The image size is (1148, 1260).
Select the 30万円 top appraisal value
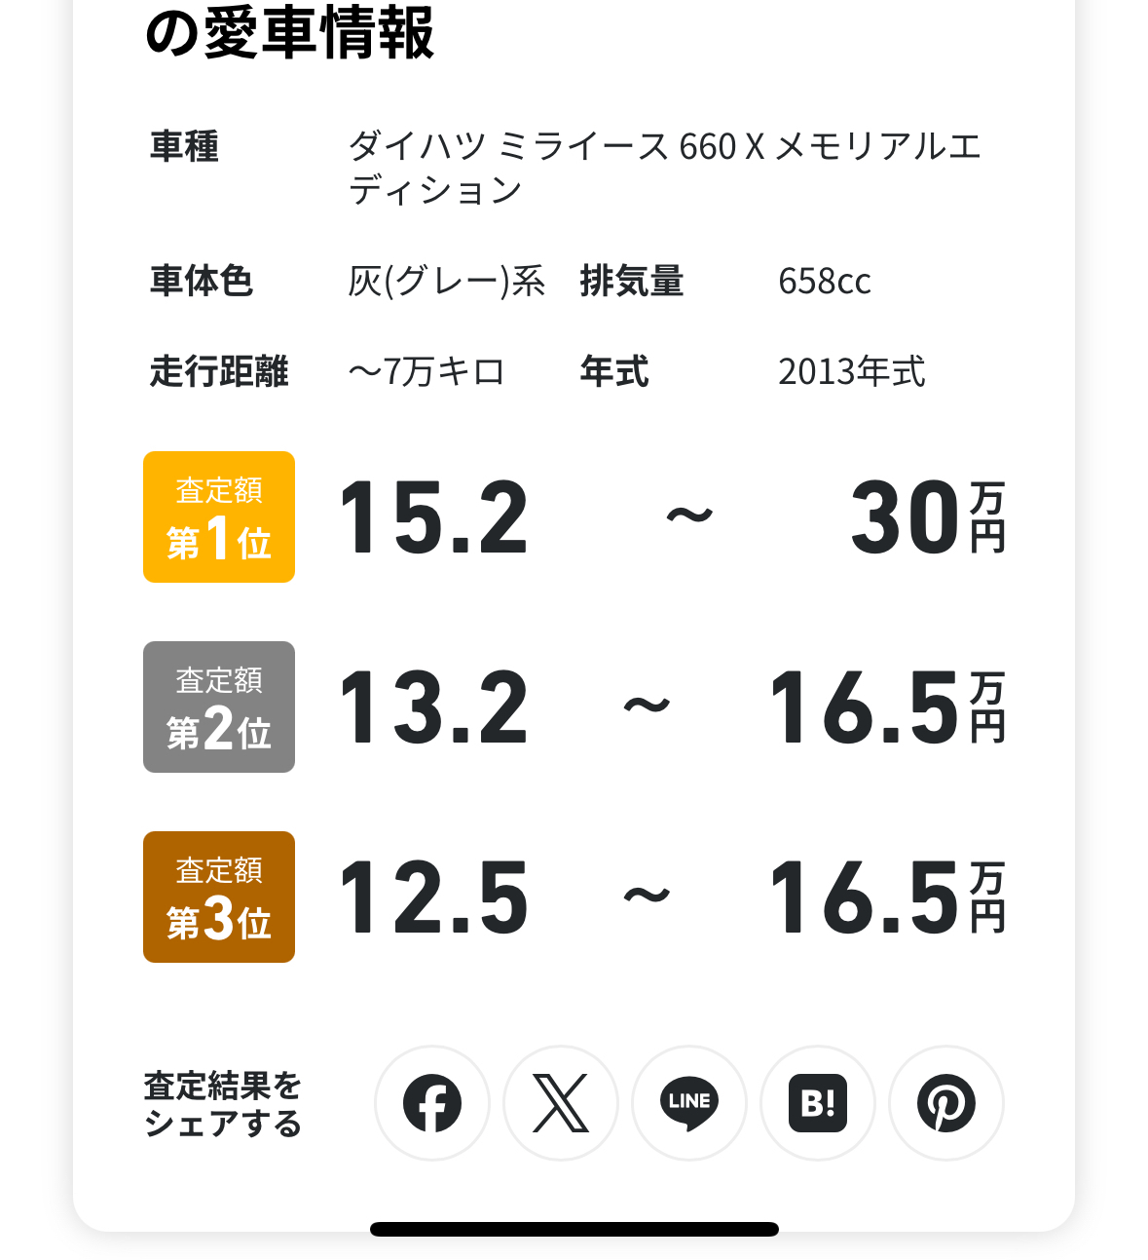tap(928, 517)
